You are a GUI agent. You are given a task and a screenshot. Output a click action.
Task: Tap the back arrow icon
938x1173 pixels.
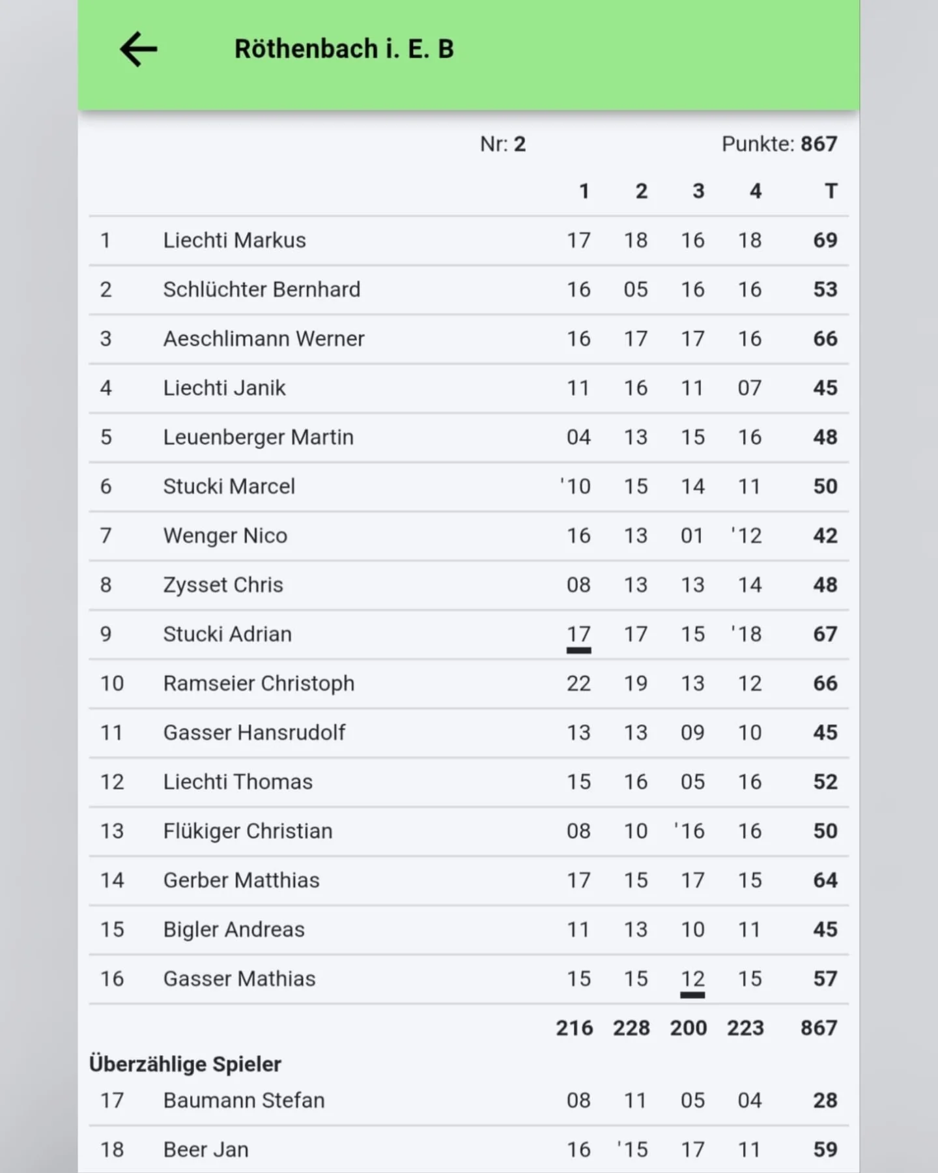pos(138,50)
